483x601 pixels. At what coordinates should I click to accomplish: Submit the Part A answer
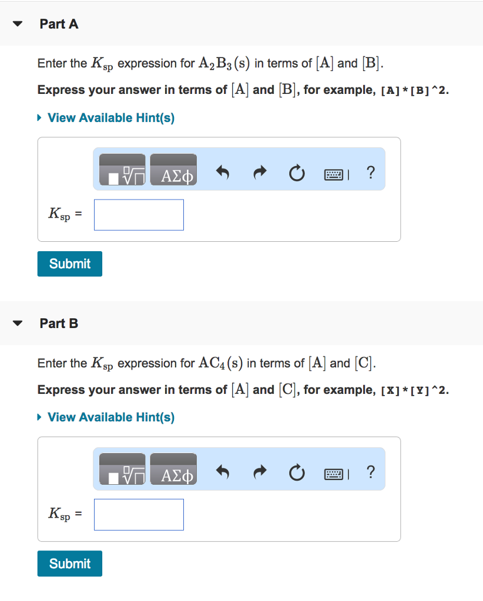pyautogui.click(x=69, y=264)
